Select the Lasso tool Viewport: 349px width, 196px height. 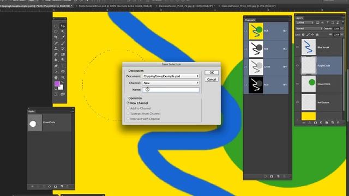(x=56, y=32)
